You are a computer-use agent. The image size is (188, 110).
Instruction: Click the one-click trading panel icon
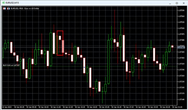tap(4, 8)
